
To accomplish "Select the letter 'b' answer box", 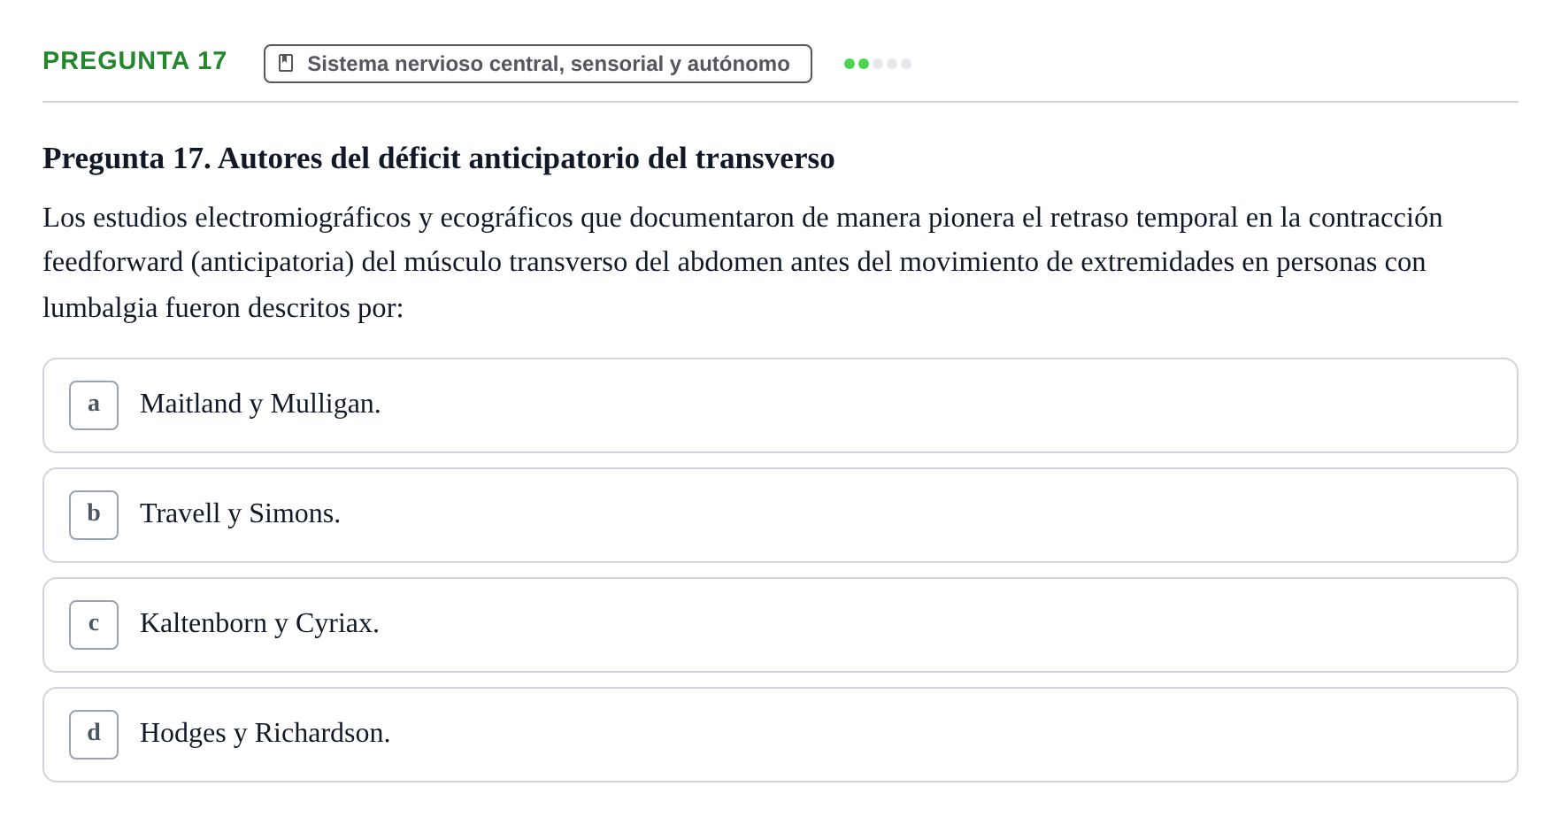I will coord(94,515).
